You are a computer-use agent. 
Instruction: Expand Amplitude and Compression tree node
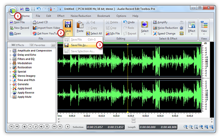pyautogui.click(x=10, y=51)
